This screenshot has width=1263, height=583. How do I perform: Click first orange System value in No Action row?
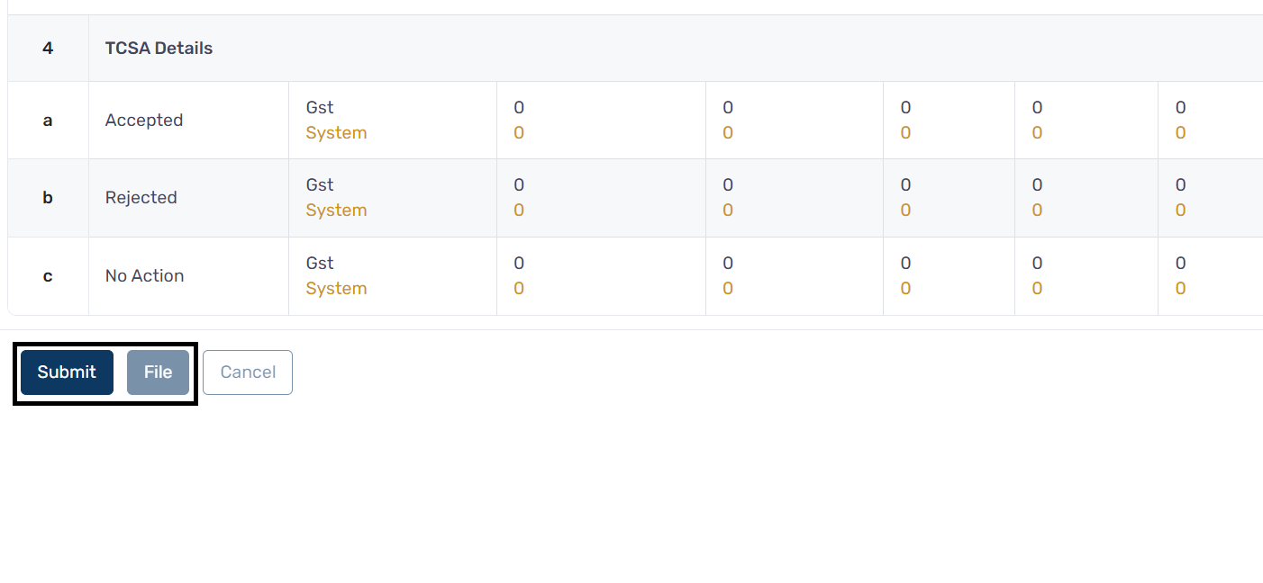click(519, 289)
